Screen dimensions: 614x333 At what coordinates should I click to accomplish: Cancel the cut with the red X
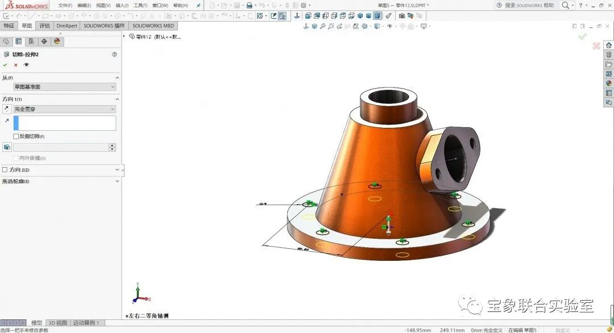click(16, 65)
